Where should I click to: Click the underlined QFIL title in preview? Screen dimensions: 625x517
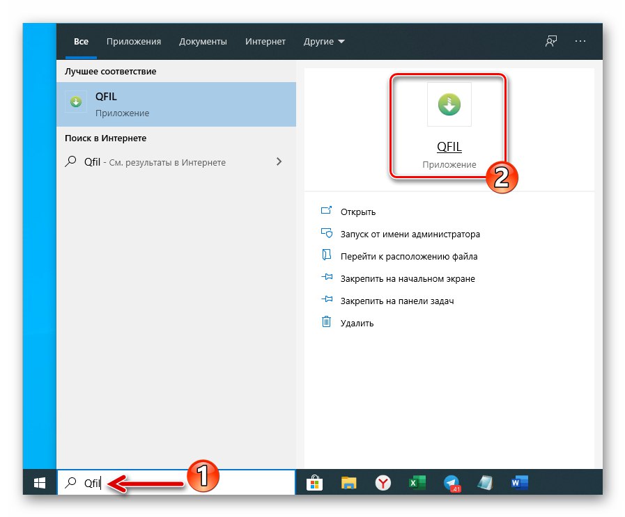click(449, 147)
